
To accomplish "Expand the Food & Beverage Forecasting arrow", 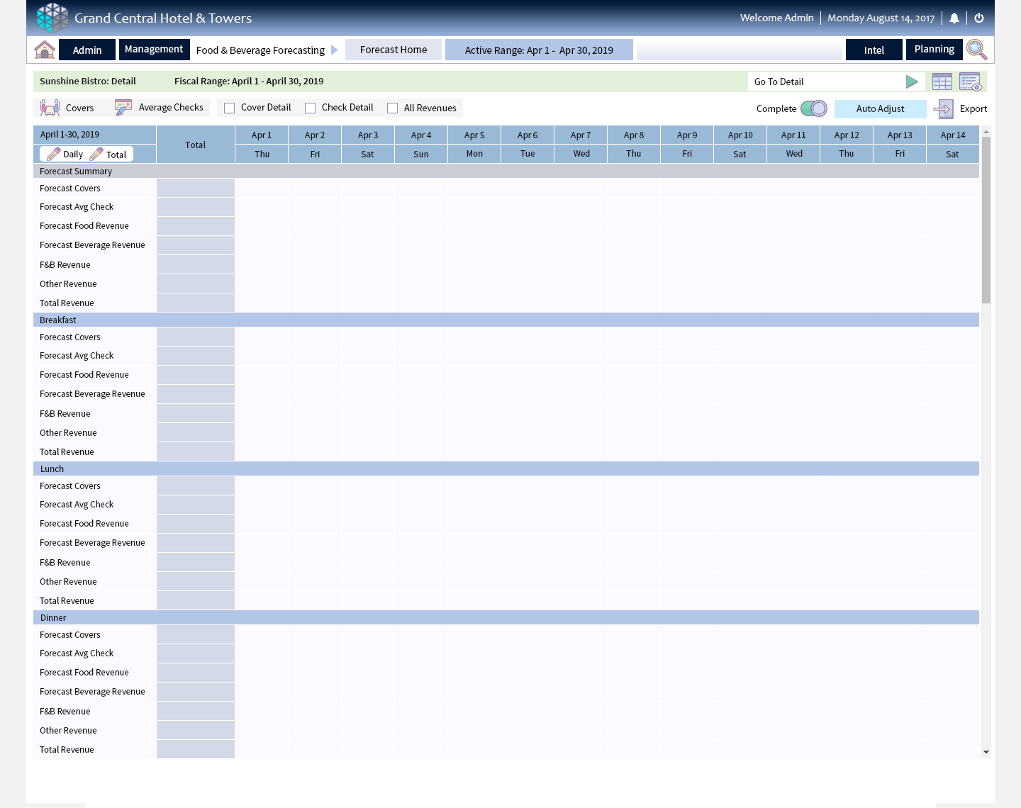I will (x=335, y=50).
